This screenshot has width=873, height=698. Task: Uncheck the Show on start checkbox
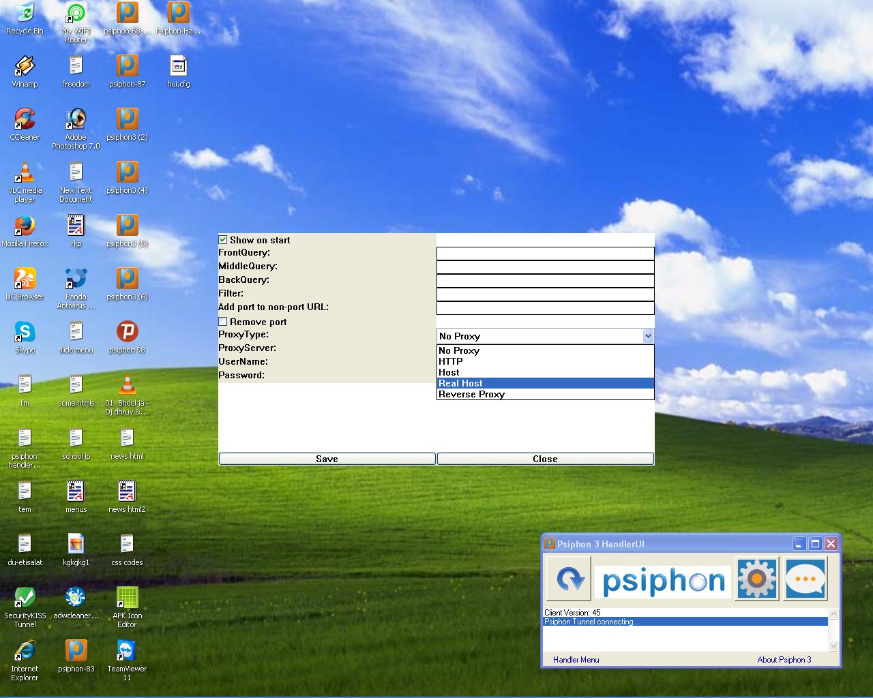click(x=223, y=240)
